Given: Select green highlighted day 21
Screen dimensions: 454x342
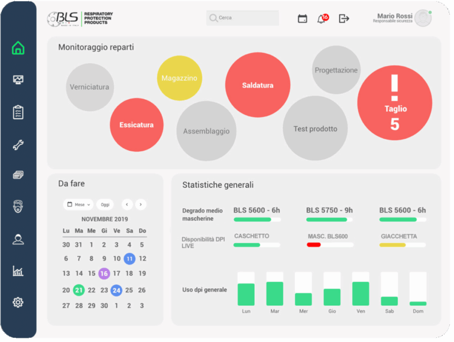Looking at the screenshot, I should point(79,290).
